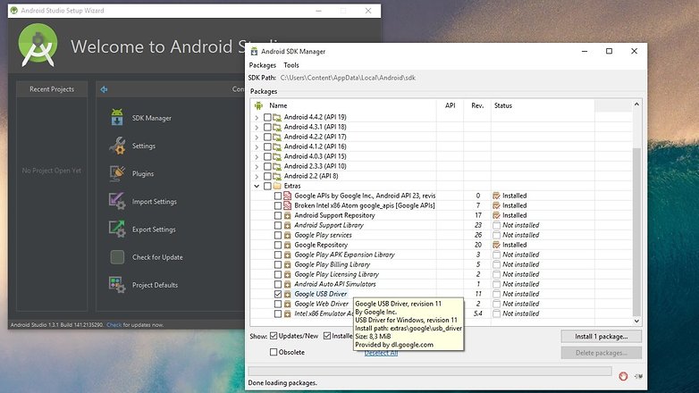Viewport: 699px width, 393px height.
Task: Toggle the Updates/New show checkbox
Action: pos(274,336)
